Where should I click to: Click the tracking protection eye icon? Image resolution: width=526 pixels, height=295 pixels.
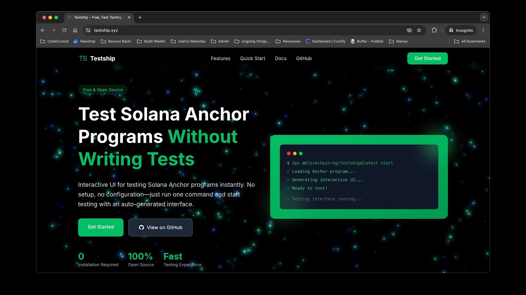coord(409,30)
